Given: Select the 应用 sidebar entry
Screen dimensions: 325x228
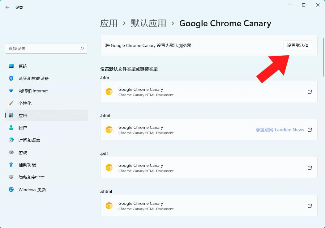Looking at the screenshot, I should [46, 115].
